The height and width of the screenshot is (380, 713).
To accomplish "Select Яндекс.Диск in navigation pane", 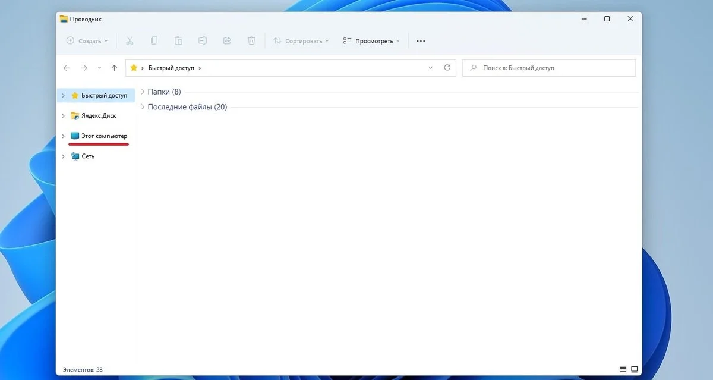I will pos(96,115).
